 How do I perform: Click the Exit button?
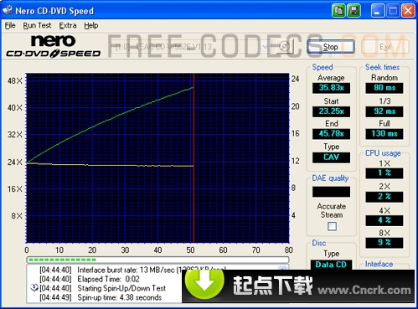[x=385, y=47]
